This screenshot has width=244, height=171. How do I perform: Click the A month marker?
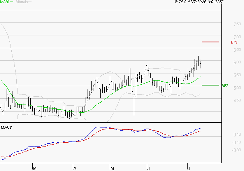click(75, 169)
